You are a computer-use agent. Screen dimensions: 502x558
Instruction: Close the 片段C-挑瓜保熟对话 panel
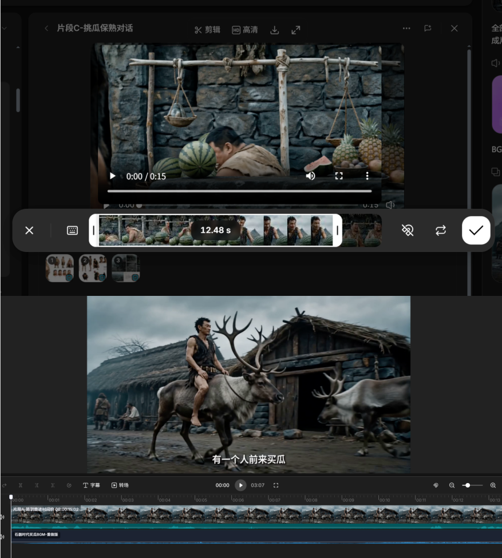(x=454, y=28)
